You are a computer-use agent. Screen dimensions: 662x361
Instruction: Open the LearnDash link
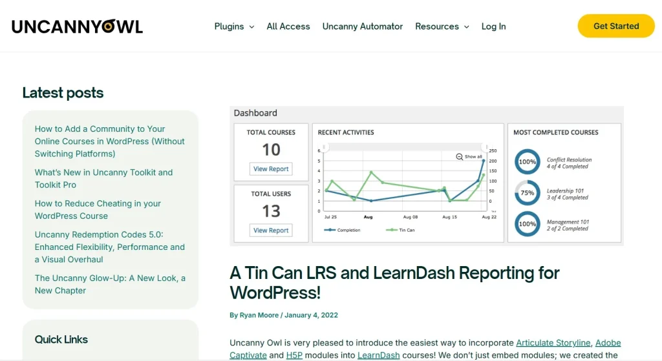(378, 355)
